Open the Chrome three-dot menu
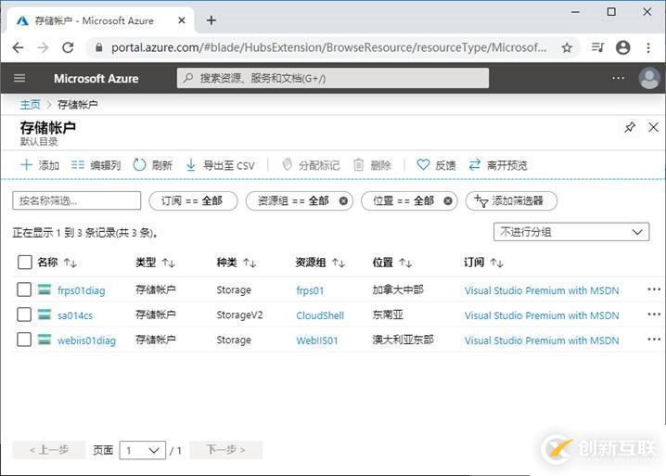Image resolution: width=666 pixels, height=476 pixels. pos(648,47)
